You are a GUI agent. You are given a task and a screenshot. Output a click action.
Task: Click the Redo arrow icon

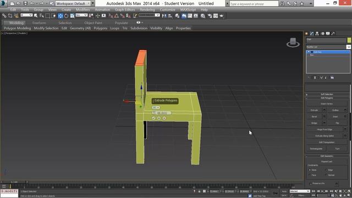42,3
